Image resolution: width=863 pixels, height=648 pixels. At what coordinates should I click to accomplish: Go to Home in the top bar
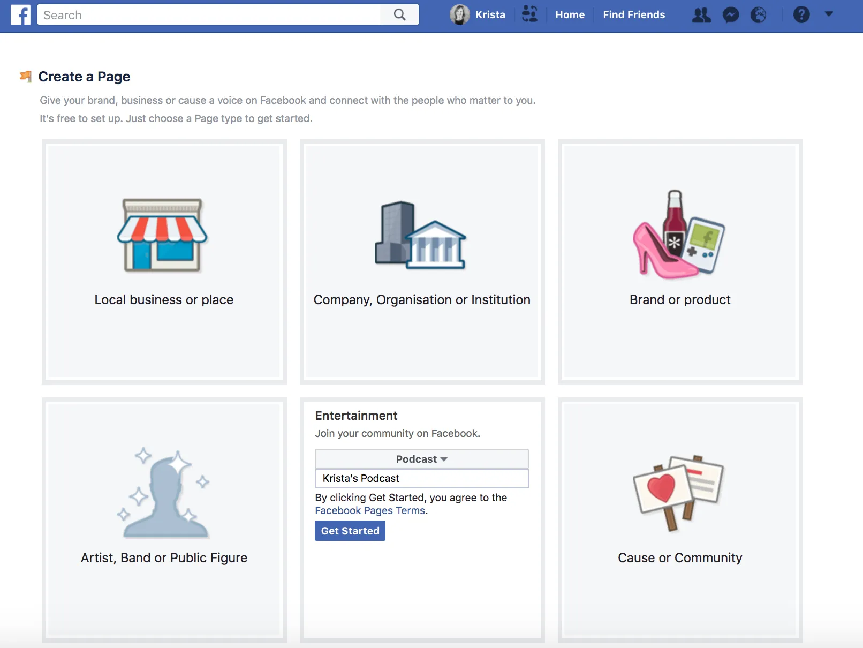(570, 15)
